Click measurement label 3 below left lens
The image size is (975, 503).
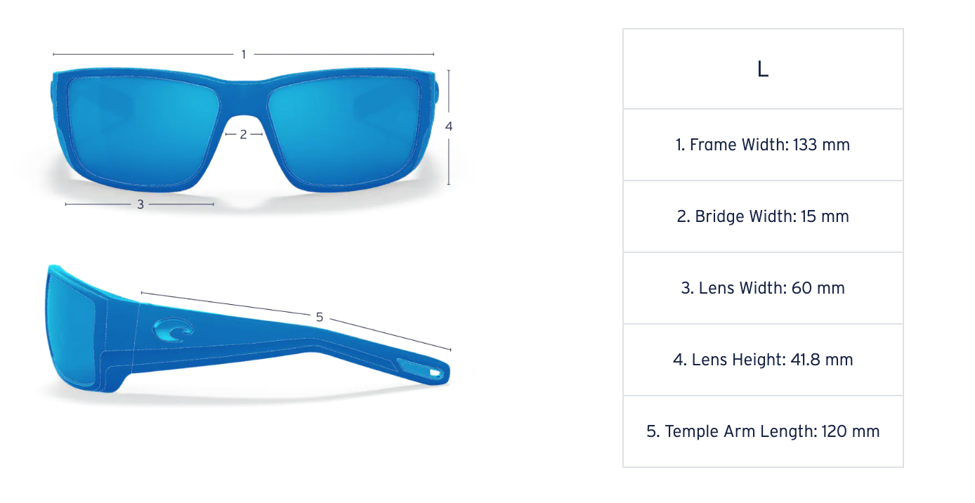click(x=140, y=204)
